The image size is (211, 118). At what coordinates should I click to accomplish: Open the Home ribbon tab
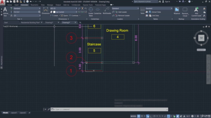coord(10,5)
